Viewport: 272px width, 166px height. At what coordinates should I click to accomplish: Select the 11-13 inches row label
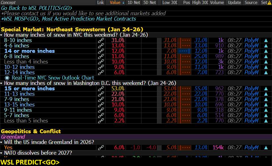coord(20,94)
